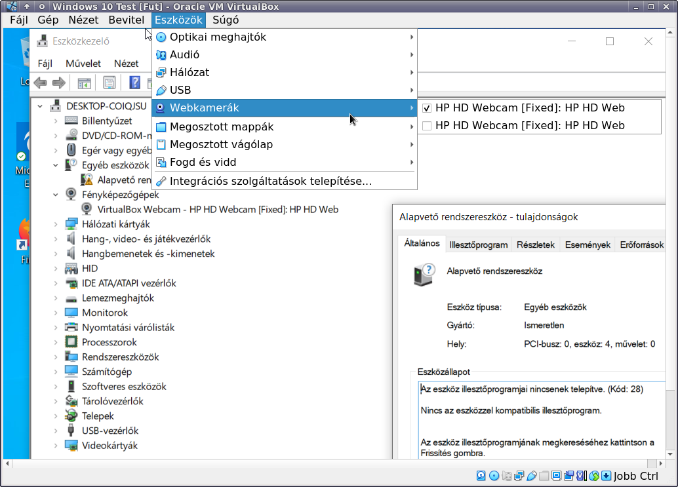Click the device icon in properties dialog
678x487 pixels.
coord(424,275)
